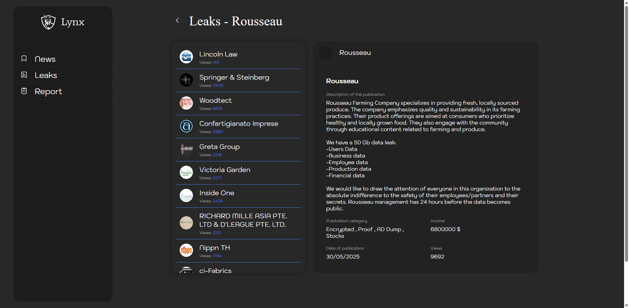Click the dark Rousseau avatar circle
629x308 pixels.
point(326,53)
